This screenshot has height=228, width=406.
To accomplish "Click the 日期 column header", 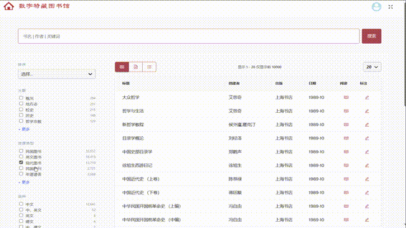I will [312, 83].
